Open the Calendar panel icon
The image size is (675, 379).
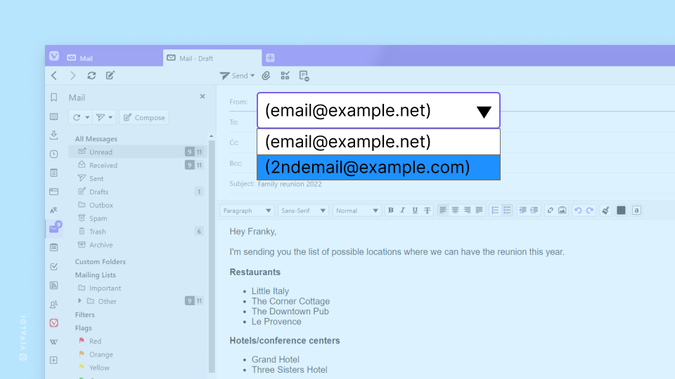pyautogui.click(x=54, y=248)
